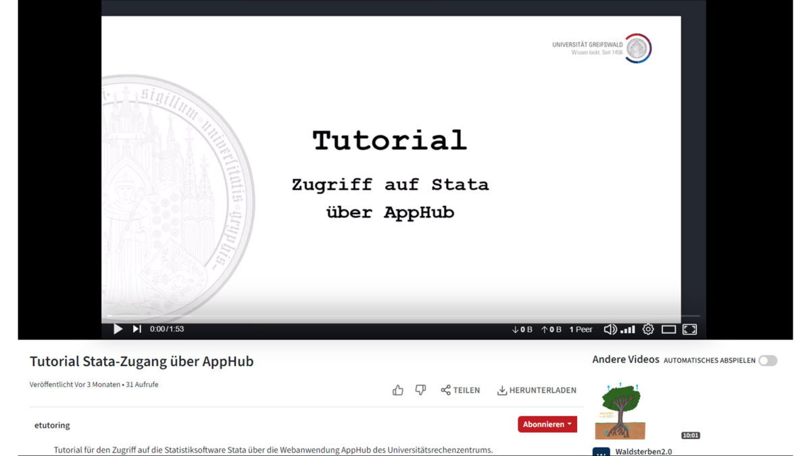The width and height of the screenshot is (811, 456).
Task: Like the video with thumbs up
Action: (397, 390)
